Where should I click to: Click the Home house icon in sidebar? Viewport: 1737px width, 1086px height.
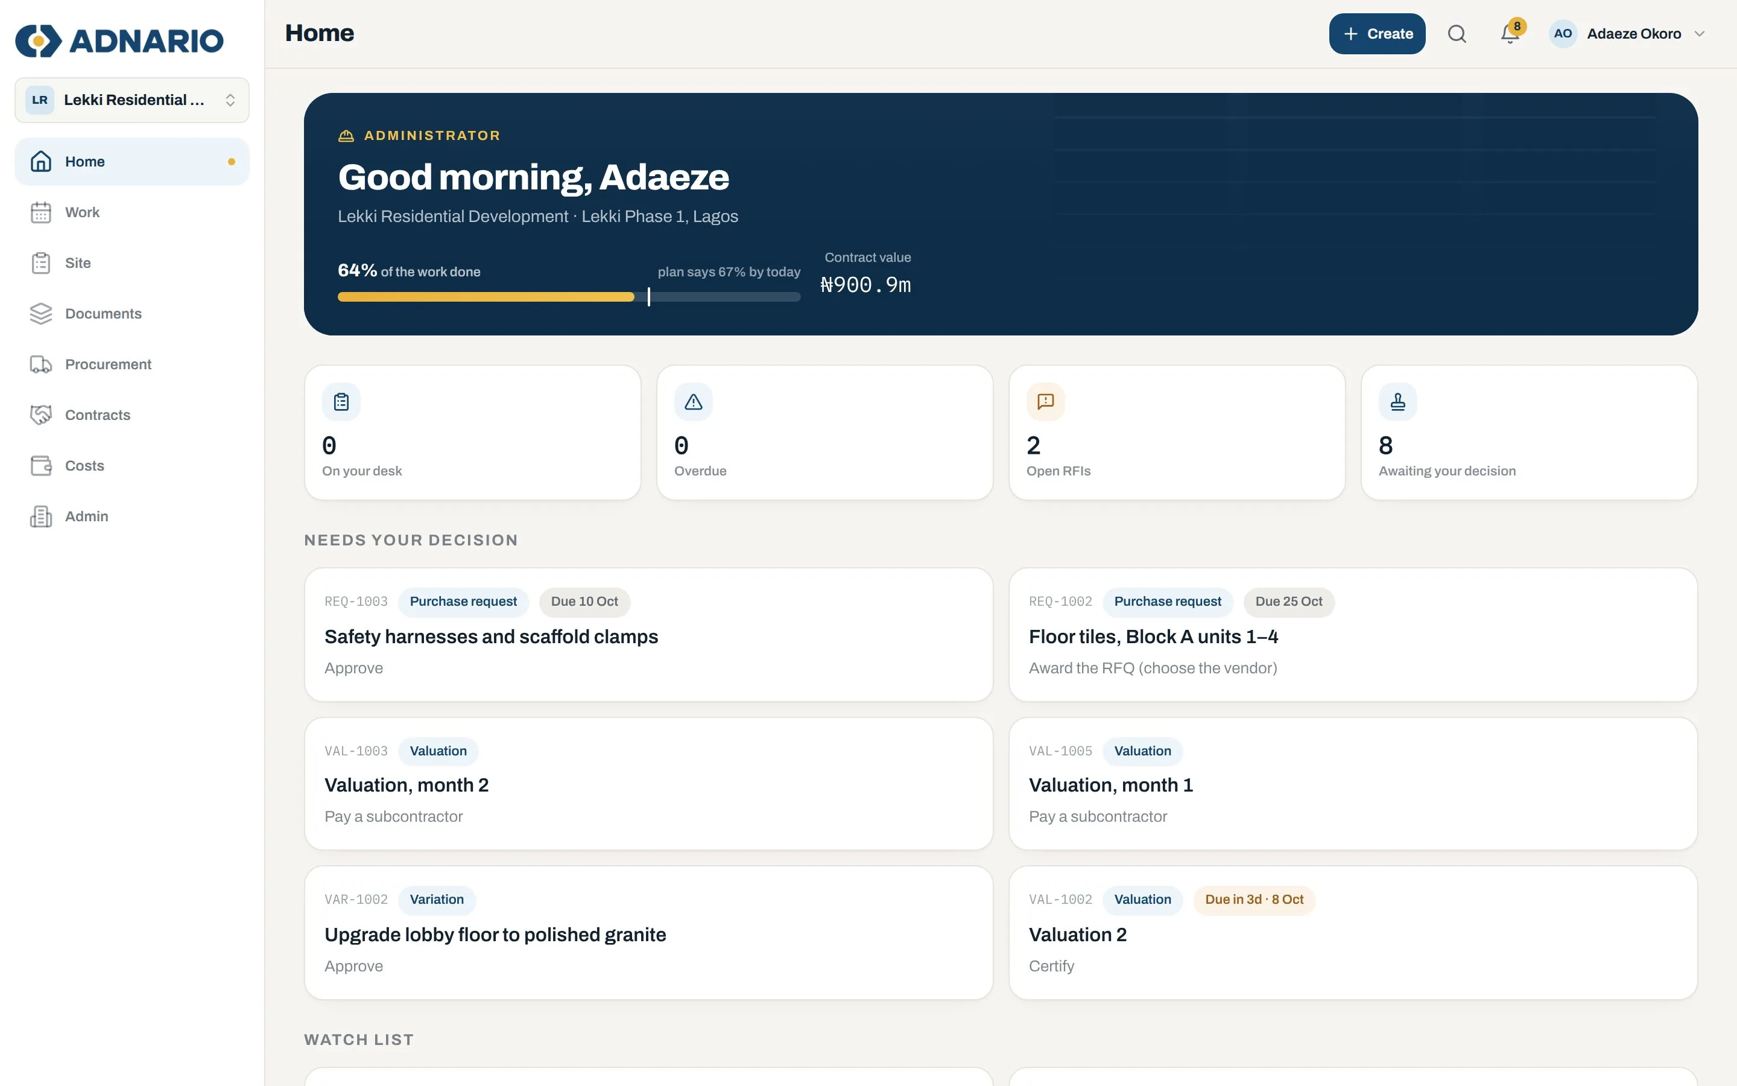(x=41, y=162)
